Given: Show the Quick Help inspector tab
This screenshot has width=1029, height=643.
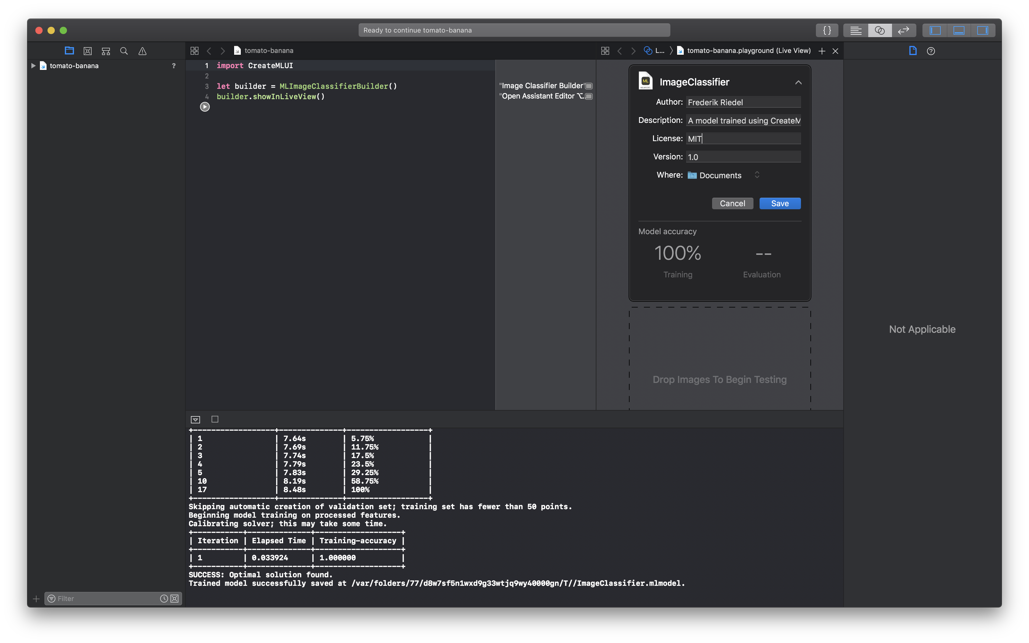Looking at the screenshot, I should 931,51.
